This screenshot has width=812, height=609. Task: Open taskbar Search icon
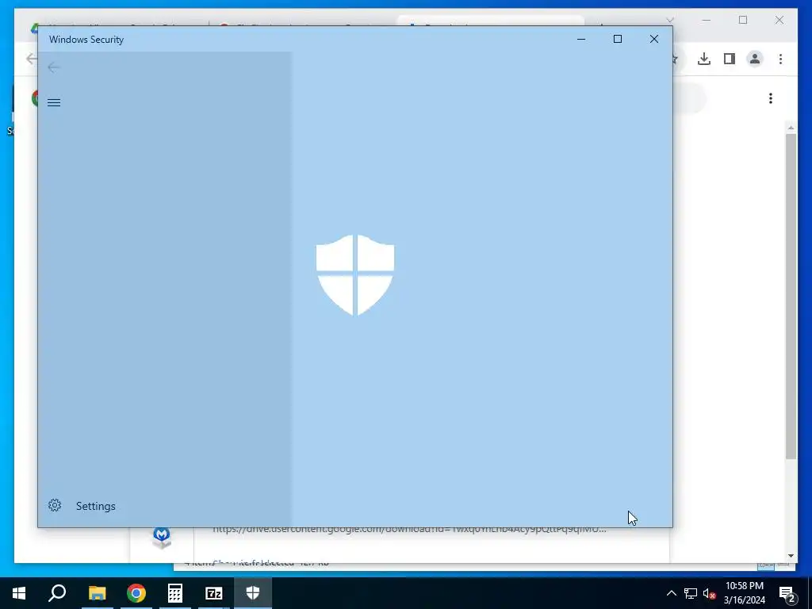[x=57, y=593]
